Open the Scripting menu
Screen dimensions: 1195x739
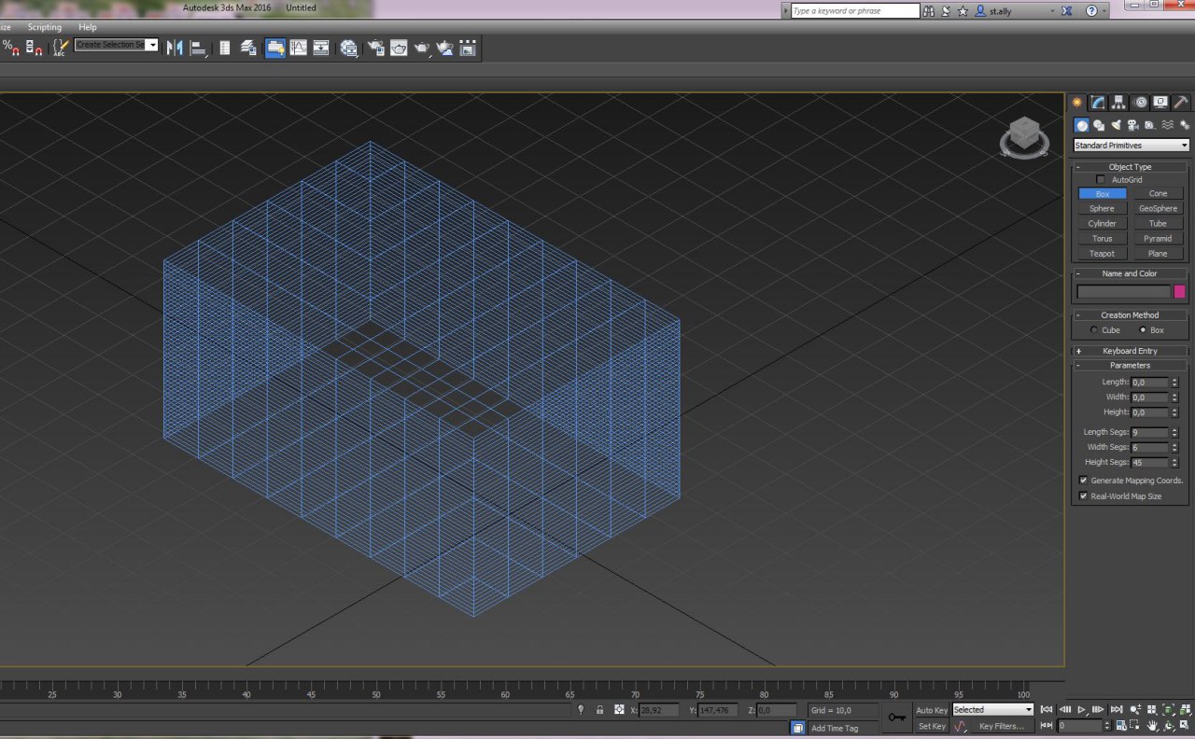coord(44,27)
